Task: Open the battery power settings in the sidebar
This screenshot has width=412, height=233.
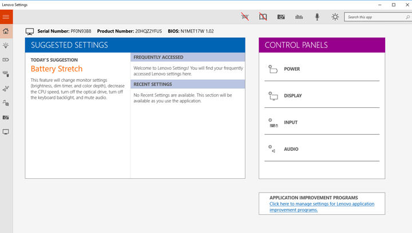Action: click(x=6, y=59)
